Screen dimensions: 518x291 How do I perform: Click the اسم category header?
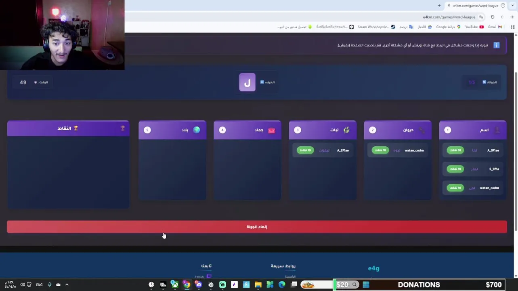click(x=473, y=130)
